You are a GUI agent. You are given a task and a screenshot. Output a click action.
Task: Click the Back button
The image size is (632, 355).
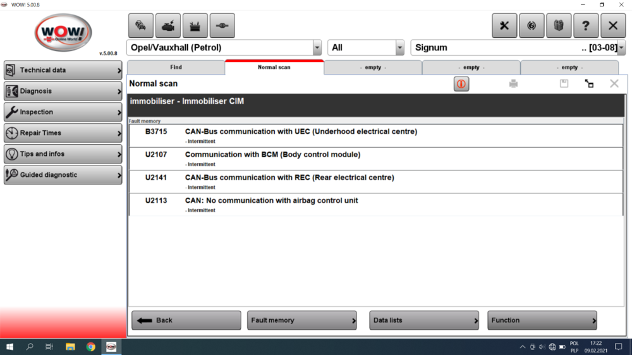click(x=186, y=320)
